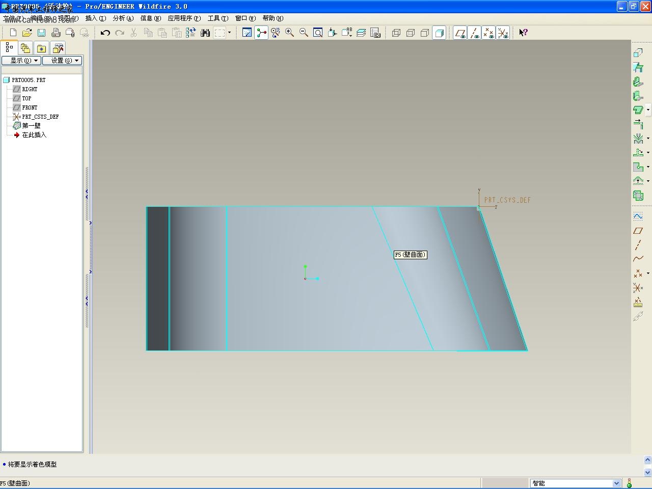This screenshot has width=652, height=489.
Task: Switch to wireframe display mode
Action: pos(396,33)
